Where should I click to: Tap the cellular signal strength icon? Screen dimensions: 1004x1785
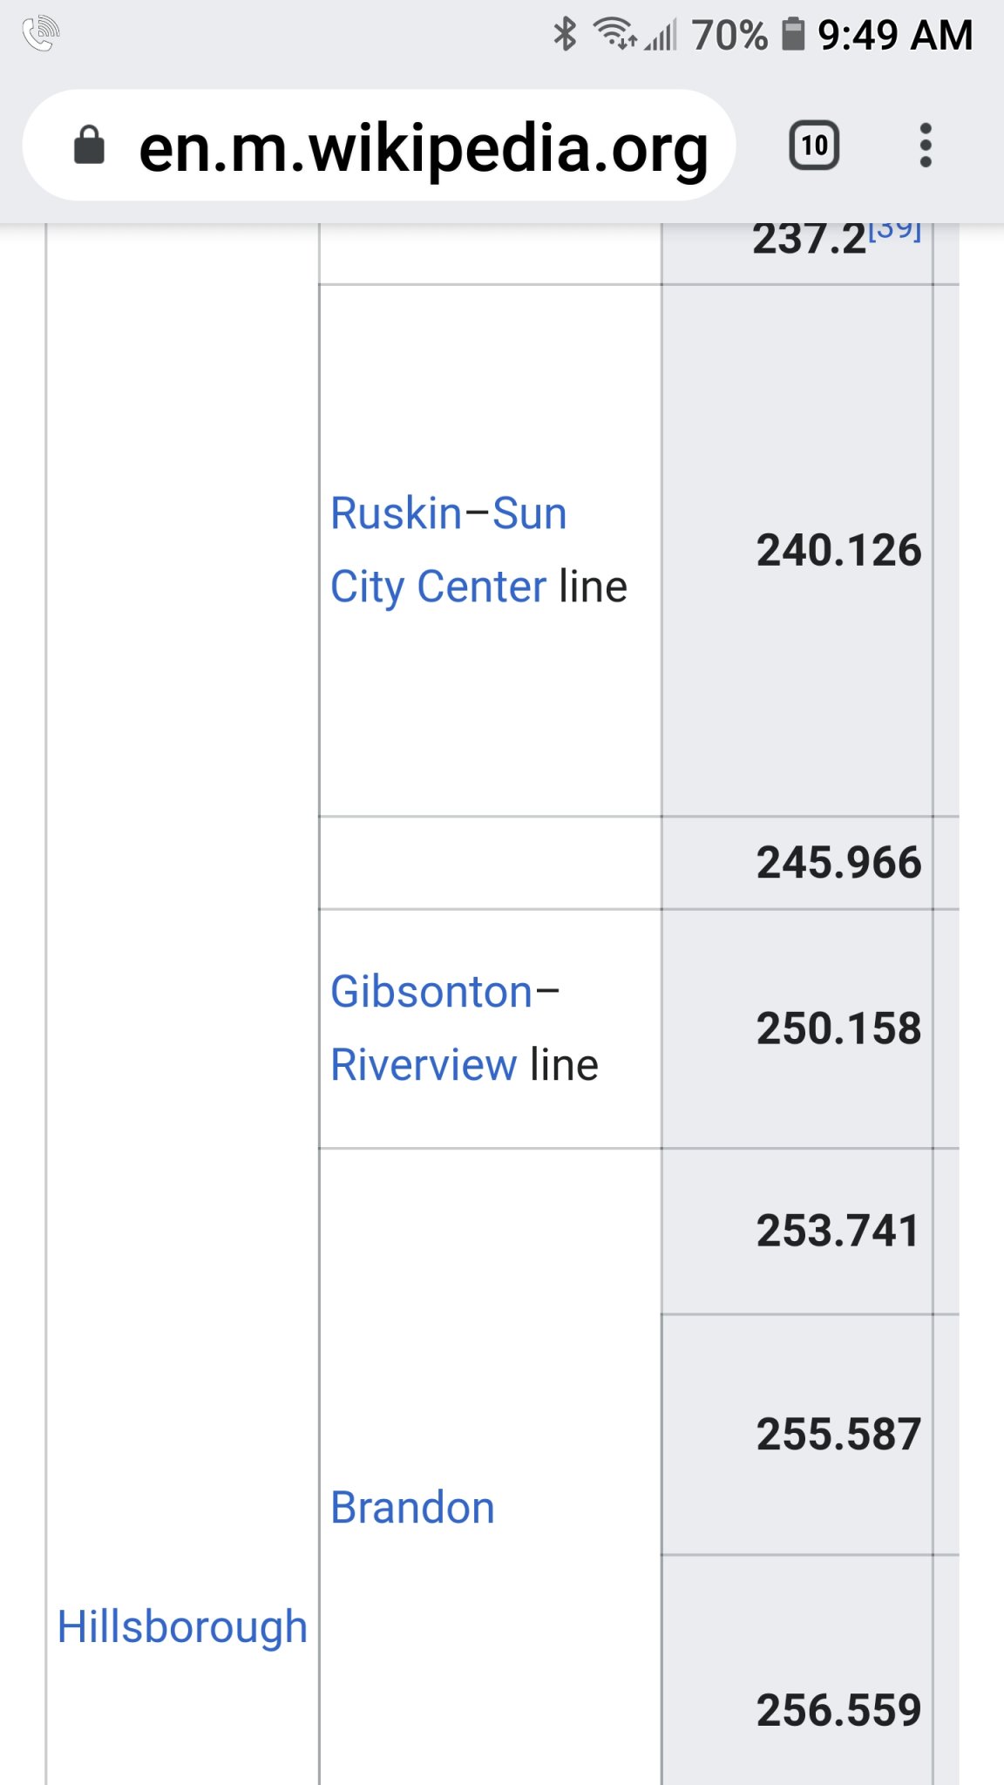point(661,37)
